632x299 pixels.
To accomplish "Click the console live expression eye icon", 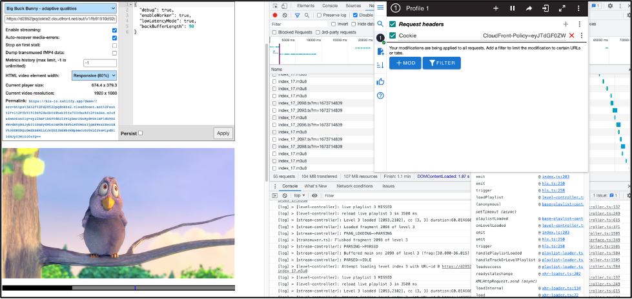I will coord(315,196).
